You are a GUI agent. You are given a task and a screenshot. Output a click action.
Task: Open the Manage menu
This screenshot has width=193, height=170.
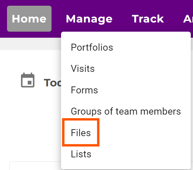coord(89,19)
